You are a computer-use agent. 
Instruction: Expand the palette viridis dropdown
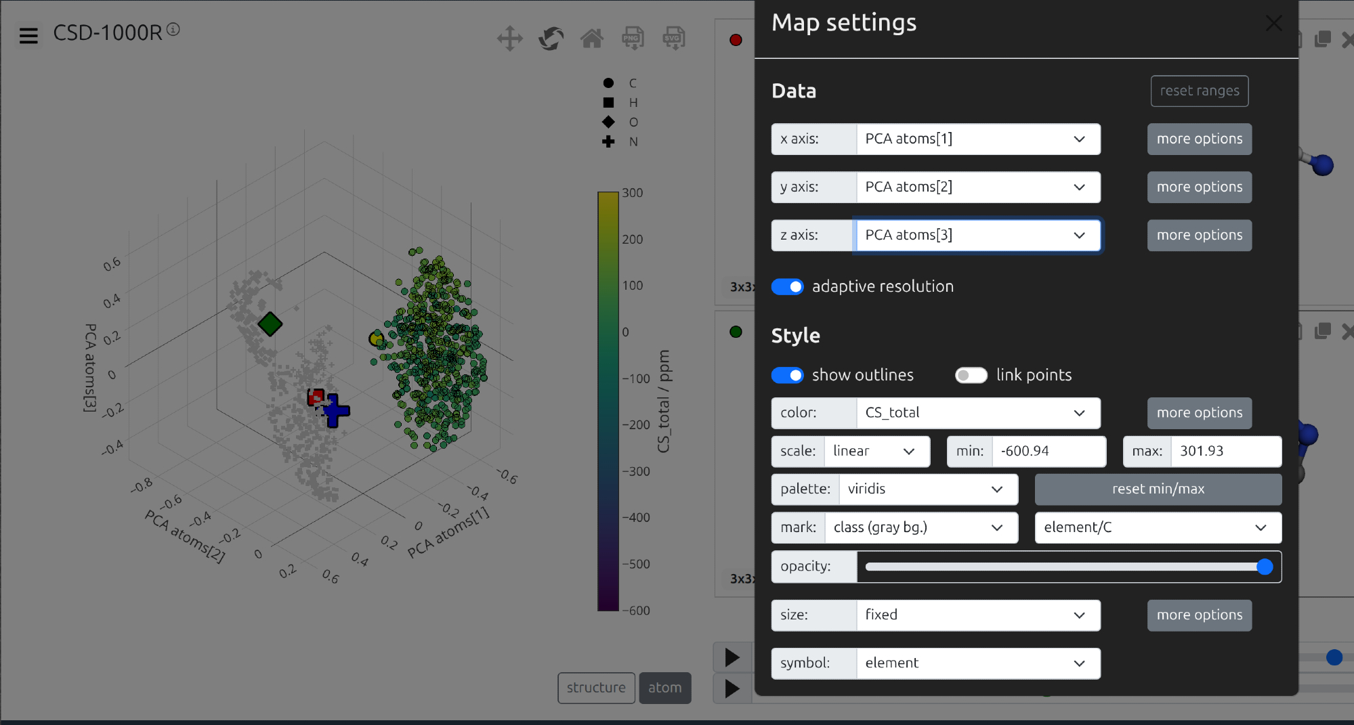927,489
